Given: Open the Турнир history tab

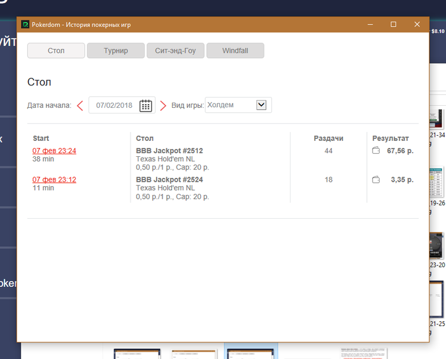Looking at the screenshot, I should coord(116,50).
